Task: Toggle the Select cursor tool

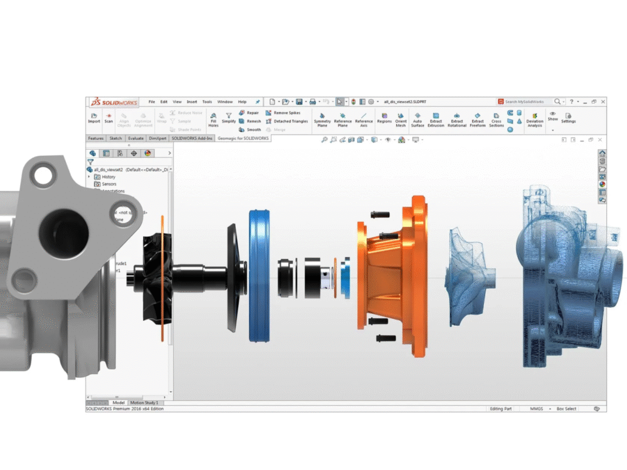Action: pos(339,102)
